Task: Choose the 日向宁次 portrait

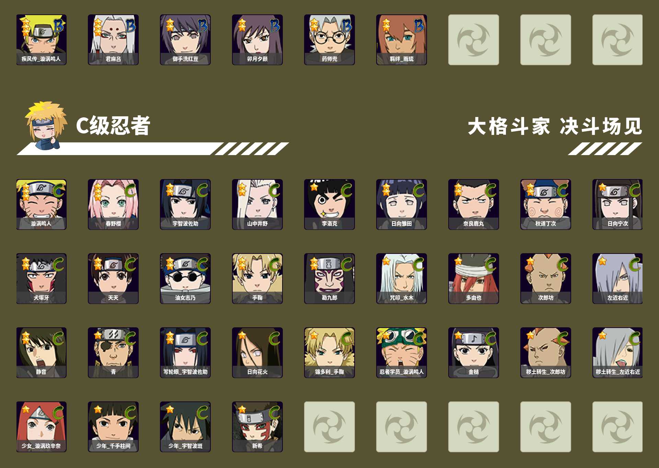Action: (617, 204)
